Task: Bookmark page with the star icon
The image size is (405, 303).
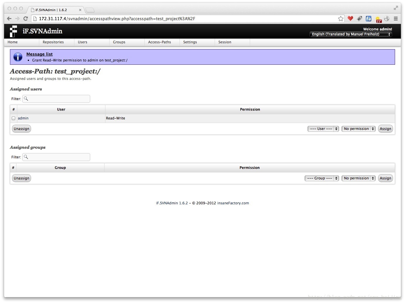Action: point(341,19)
